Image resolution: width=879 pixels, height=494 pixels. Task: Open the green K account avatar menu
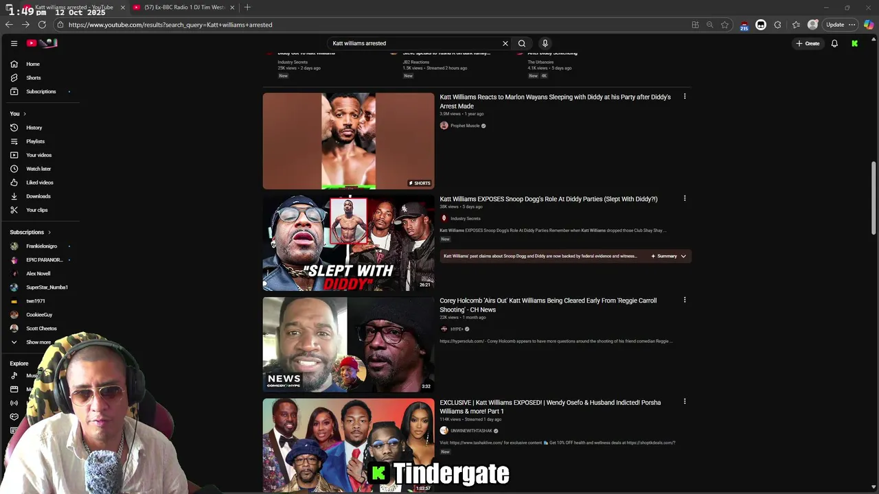click(855, 43)
